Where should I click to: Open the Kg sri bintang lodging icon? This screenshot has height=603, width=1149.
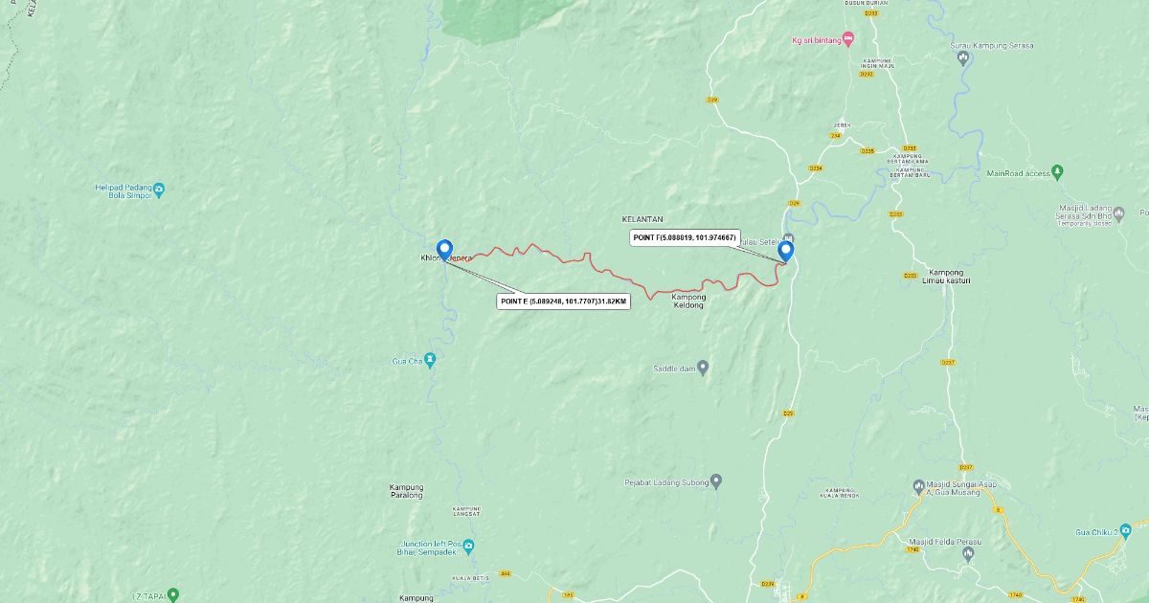tap(847, 40)
